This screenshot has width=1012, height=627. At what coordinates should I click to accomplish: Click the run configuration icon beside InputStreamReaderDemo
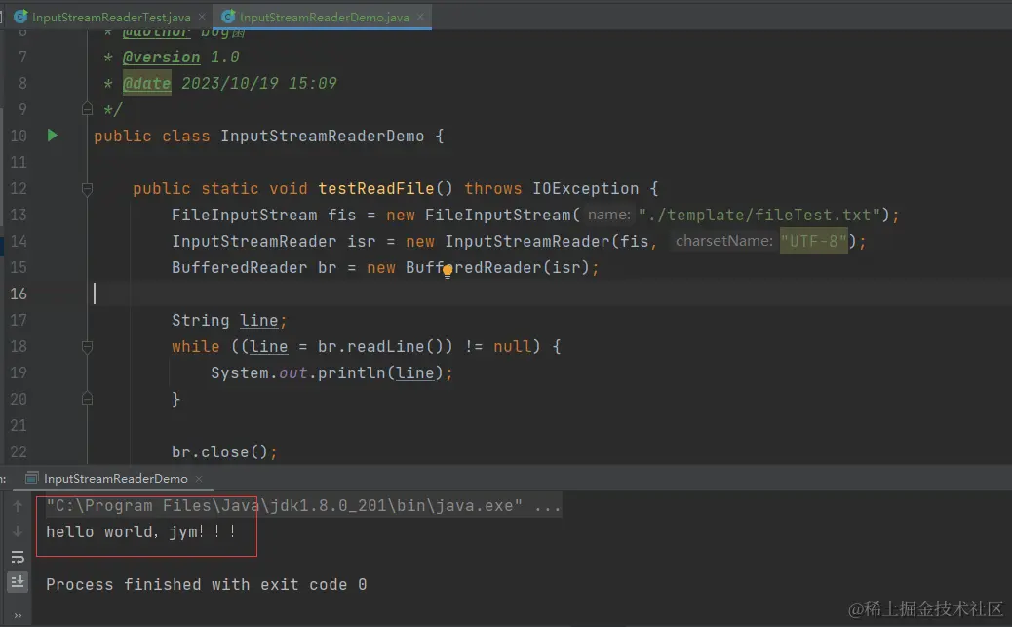[x=31, y=478]
